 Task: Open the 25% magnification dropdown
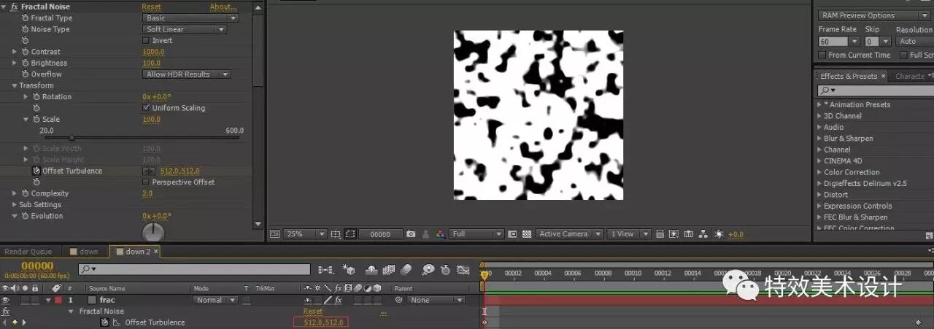click(x=305, y=234)
